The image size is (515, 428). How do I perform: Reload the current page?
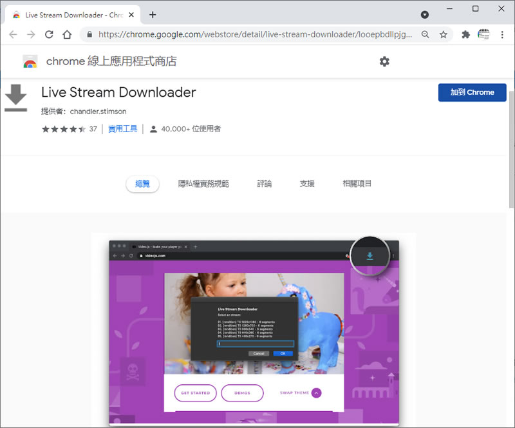pos(49,35)
